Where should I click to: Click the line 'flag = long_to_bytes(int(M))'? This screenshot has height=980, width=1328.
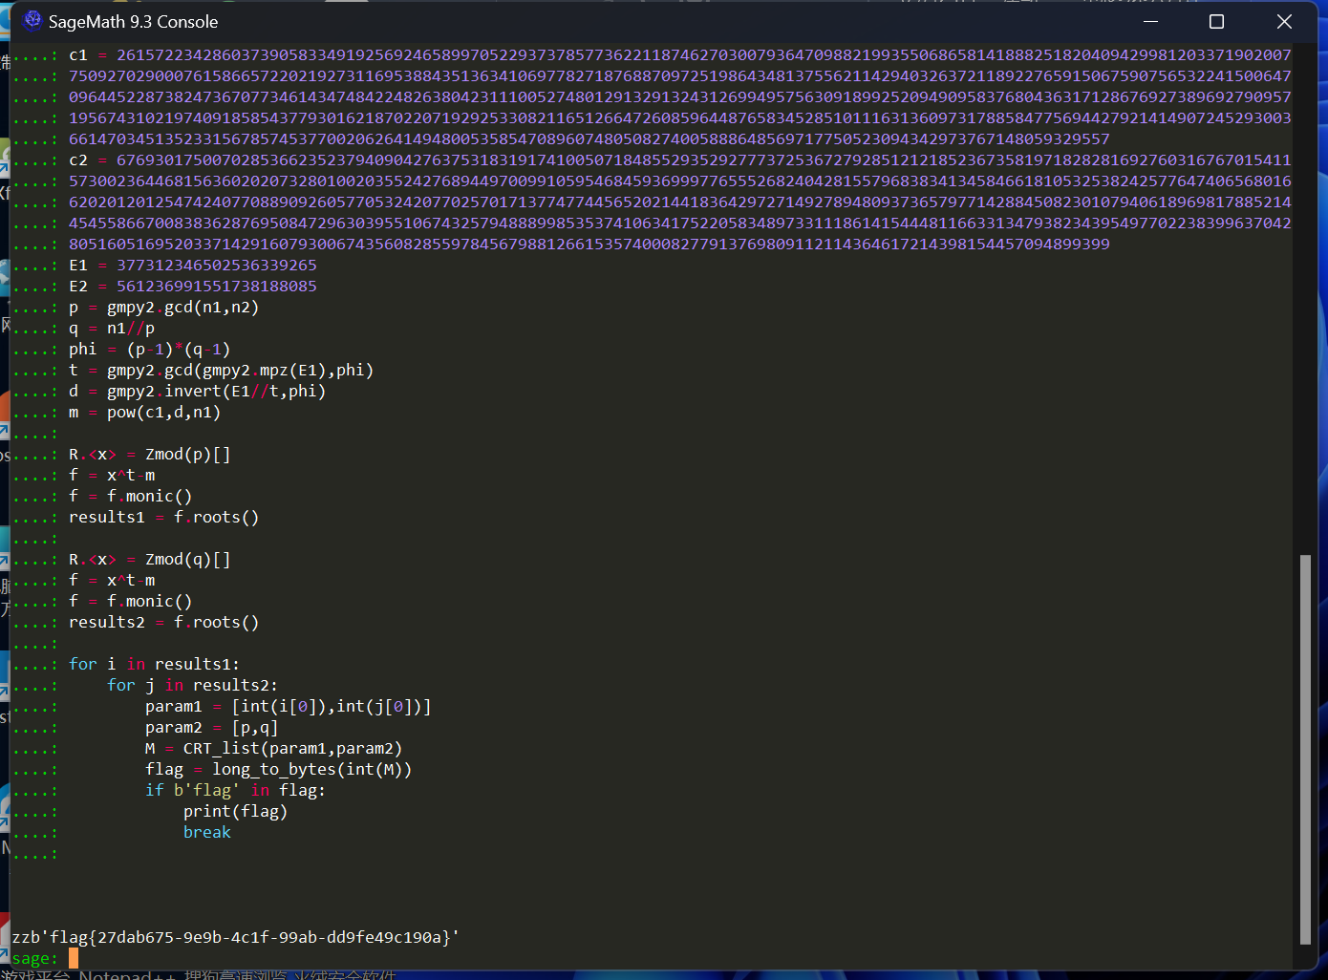(278, 769)
